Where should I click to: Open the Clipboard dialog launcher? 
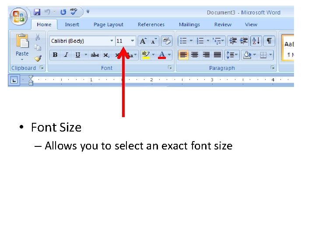point(42,68)
